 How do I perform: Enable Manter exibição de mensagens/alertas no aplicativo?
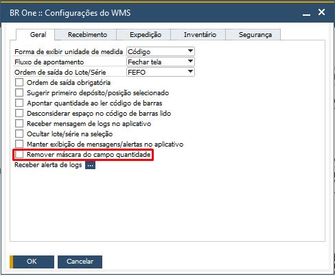tap(19, 144)
